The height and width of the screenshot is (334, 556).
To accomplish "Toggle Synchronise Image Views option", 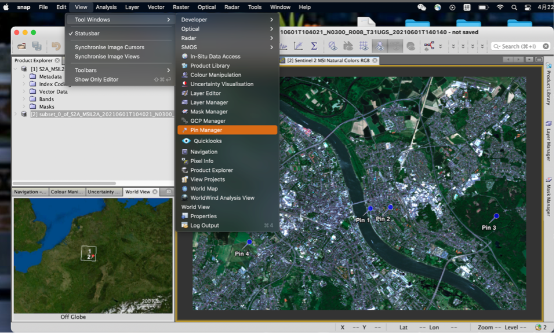I will pyautogui.click(x=107, y=57).
